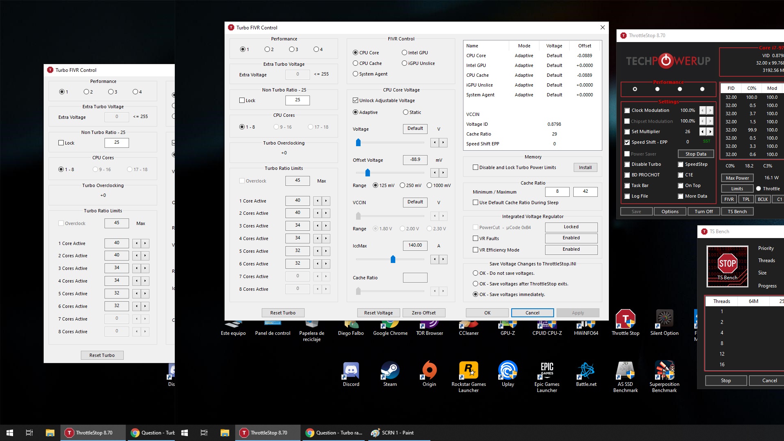The image size is (784, 441).
Task: Click the Offset Voltage slider handle
Action: coord(367,173)
